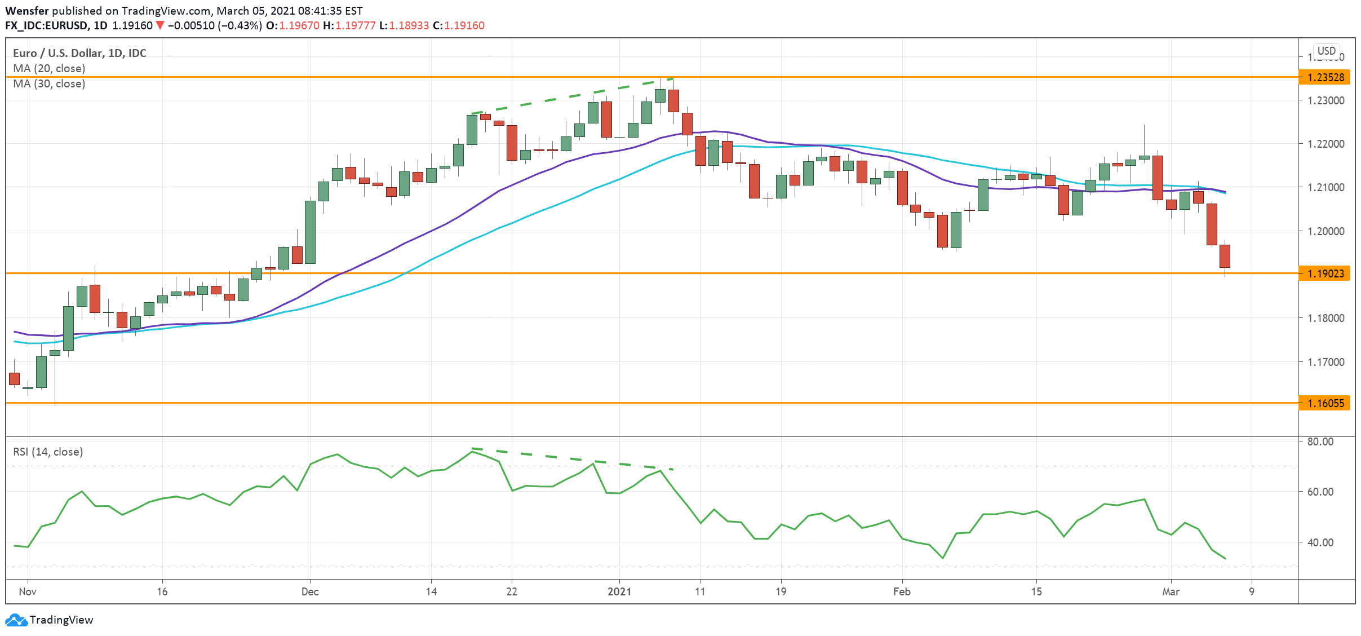The width and height of the screenshot is (1361, 636).
Task: Click the last red candlestick near 1.19023
Action: pos(1225,256)
